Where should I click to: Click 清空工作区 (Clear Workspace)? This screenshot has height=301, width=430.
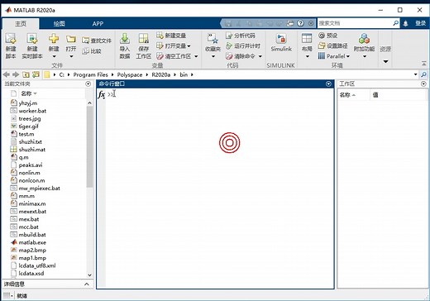point(174,56)
